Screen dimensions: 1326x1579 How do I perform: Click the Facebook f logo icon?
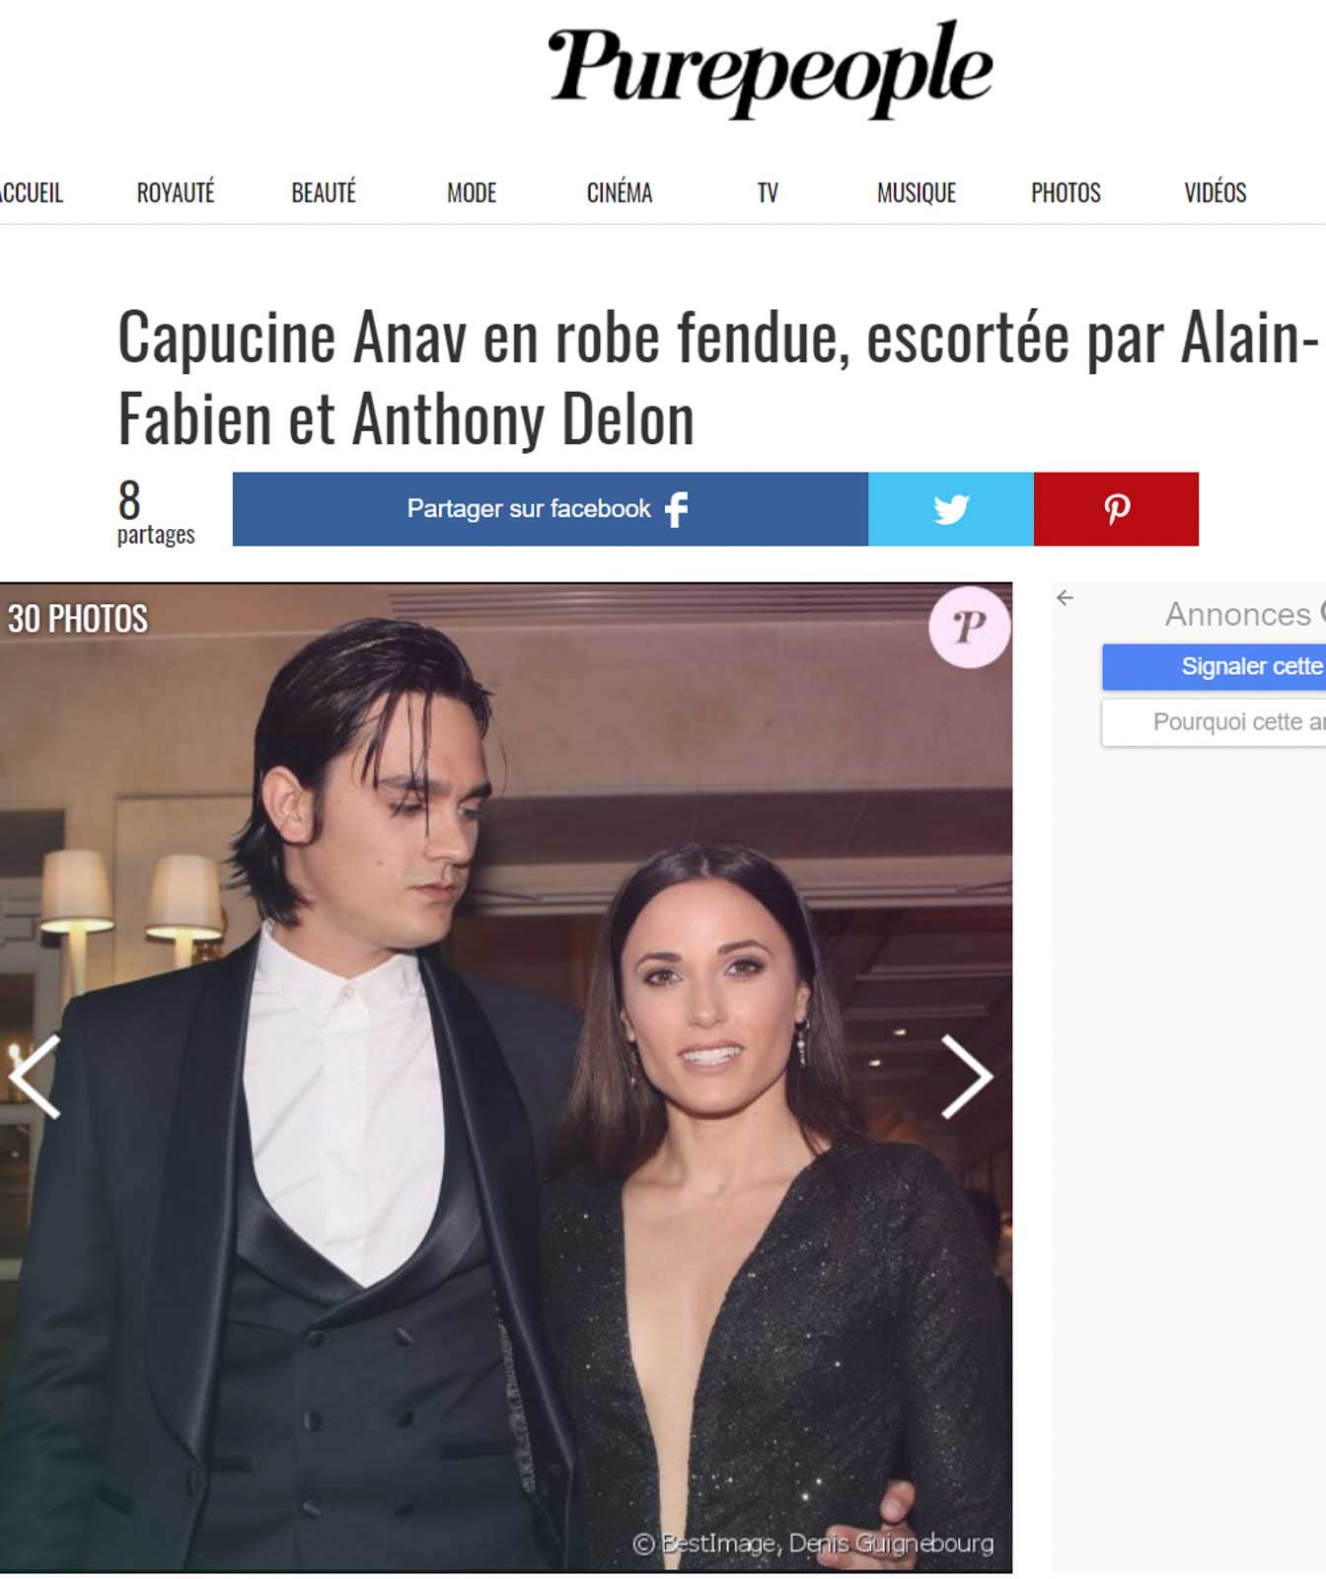tap(676, 509)
